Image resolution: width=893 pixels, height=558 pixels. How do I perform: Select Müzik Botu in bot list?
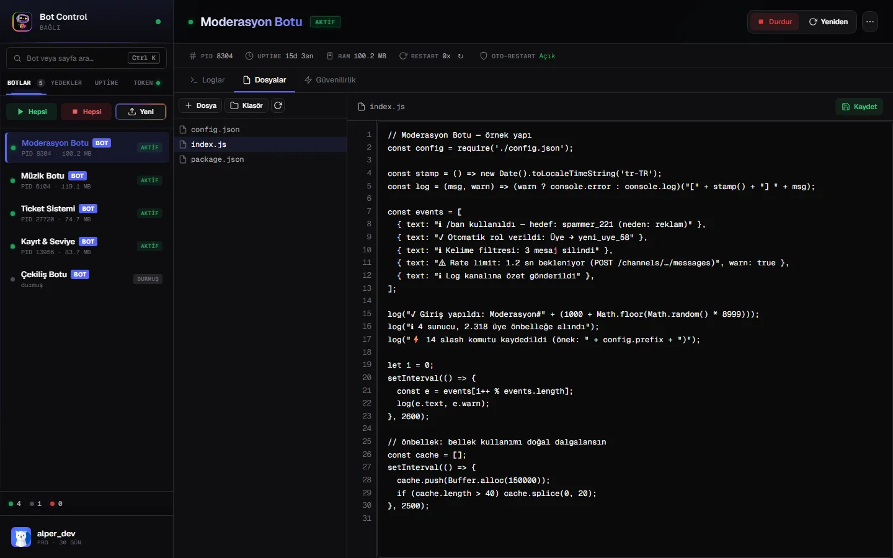coord(87,180)
